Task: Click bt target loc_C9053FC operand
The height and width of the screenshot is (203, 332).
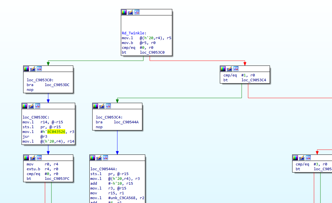Action: 57,179
